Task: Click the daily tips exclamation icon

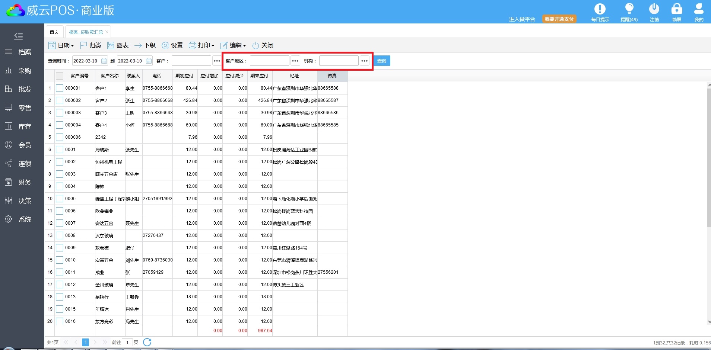Action: coord(600,9)
